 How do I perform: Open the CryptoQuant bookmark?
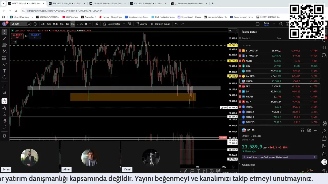click(x=189, y=17)
